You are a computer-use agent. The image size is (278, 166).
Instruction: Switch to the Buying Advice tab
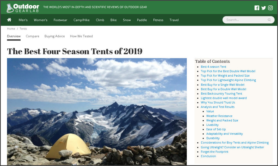point(55,36)
